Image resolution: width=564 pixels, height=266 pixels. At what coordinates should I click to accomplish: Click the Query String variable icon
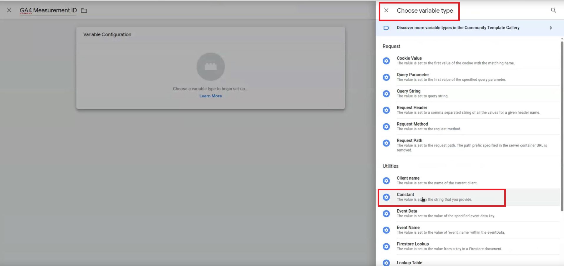click(x=386, y=94)
